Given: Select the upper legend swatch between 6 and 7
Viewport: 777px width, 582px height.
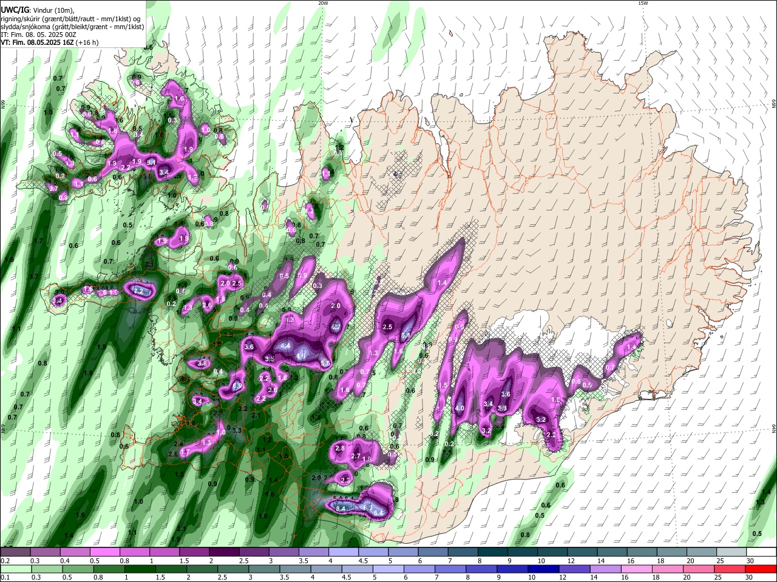Looking at the screenshot, I should (x=433, y=552).
